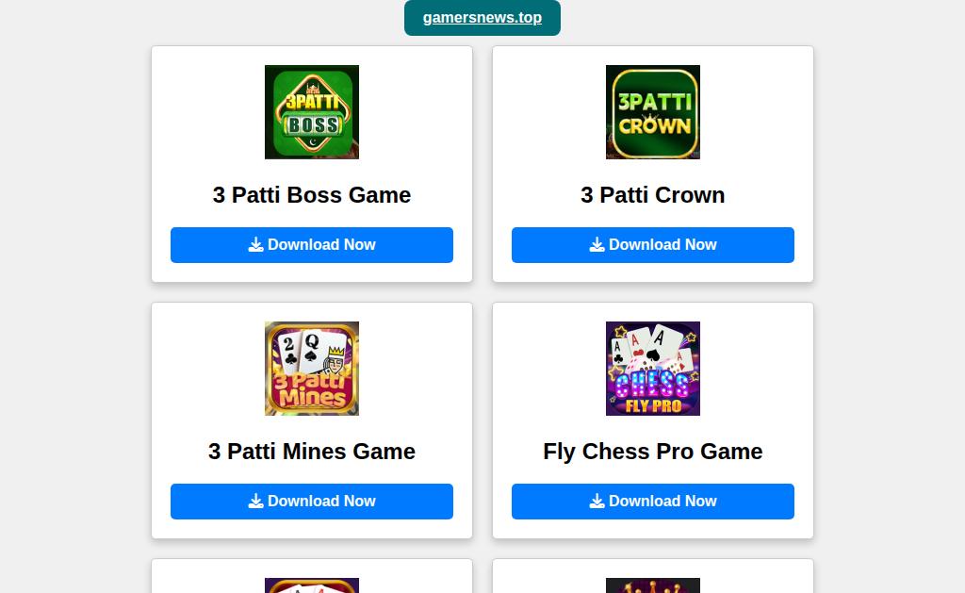Click partially visible game thumbnail at bottom left
This screenshot has width=965, height=593.
point(311,585)
